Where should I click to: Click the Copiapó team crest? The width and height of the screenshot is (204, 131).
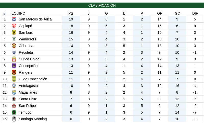click(x=14, y=26)
